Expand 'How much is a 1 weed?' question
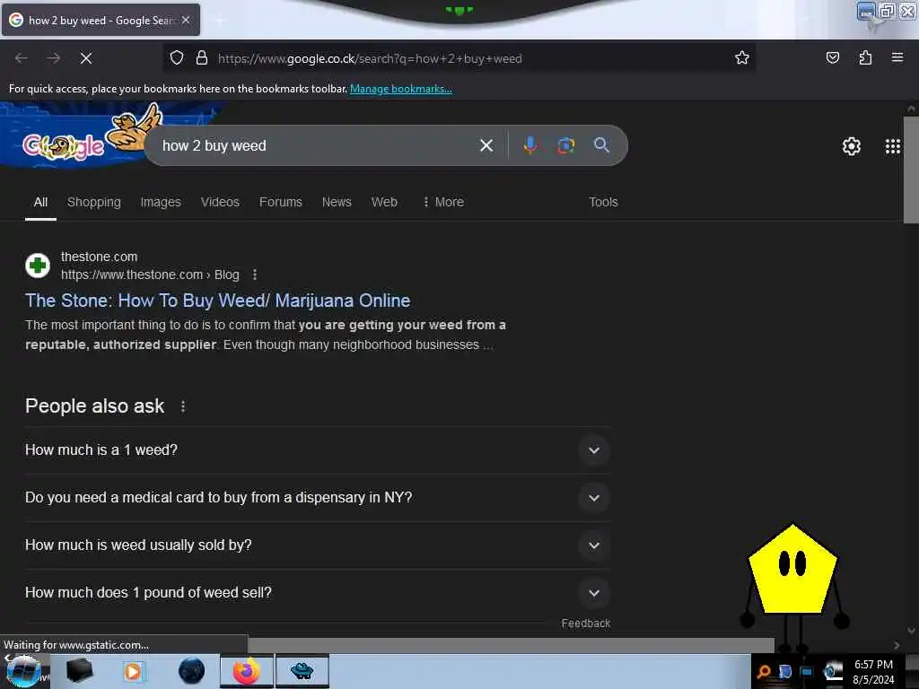The image size is (919, 689). pos(317,450)
